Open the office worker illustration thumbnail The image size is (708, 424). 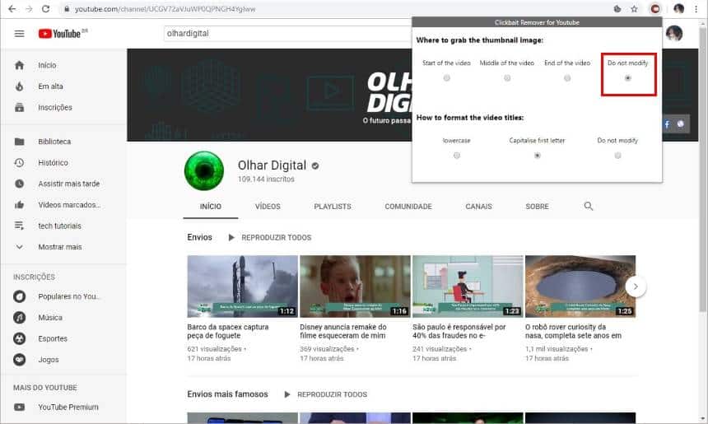click(468, 287)
